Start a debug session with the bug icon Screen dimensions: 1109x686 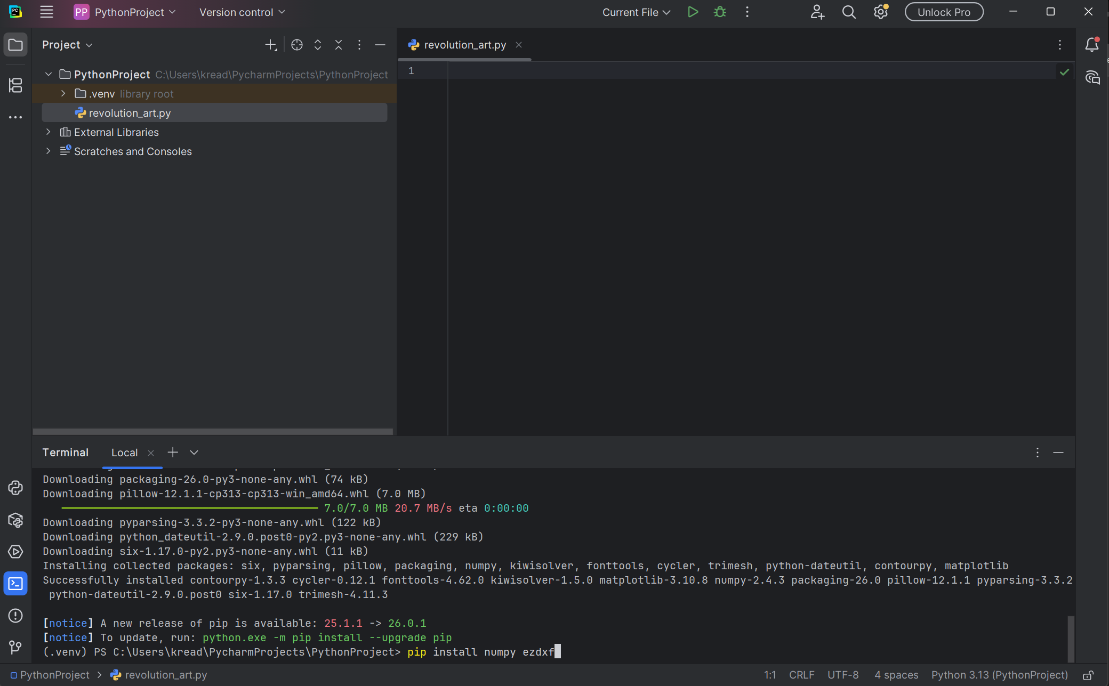(x=720, y=12)
